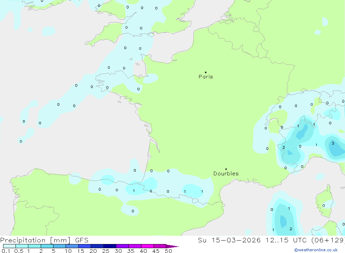
Task: Click the legend scale label '40'
Action: (x=144, y=251)
